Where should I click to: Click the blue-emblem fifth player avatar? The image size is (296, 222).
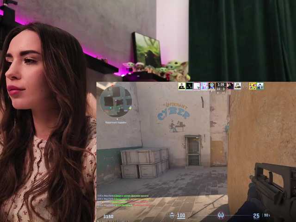212,86
